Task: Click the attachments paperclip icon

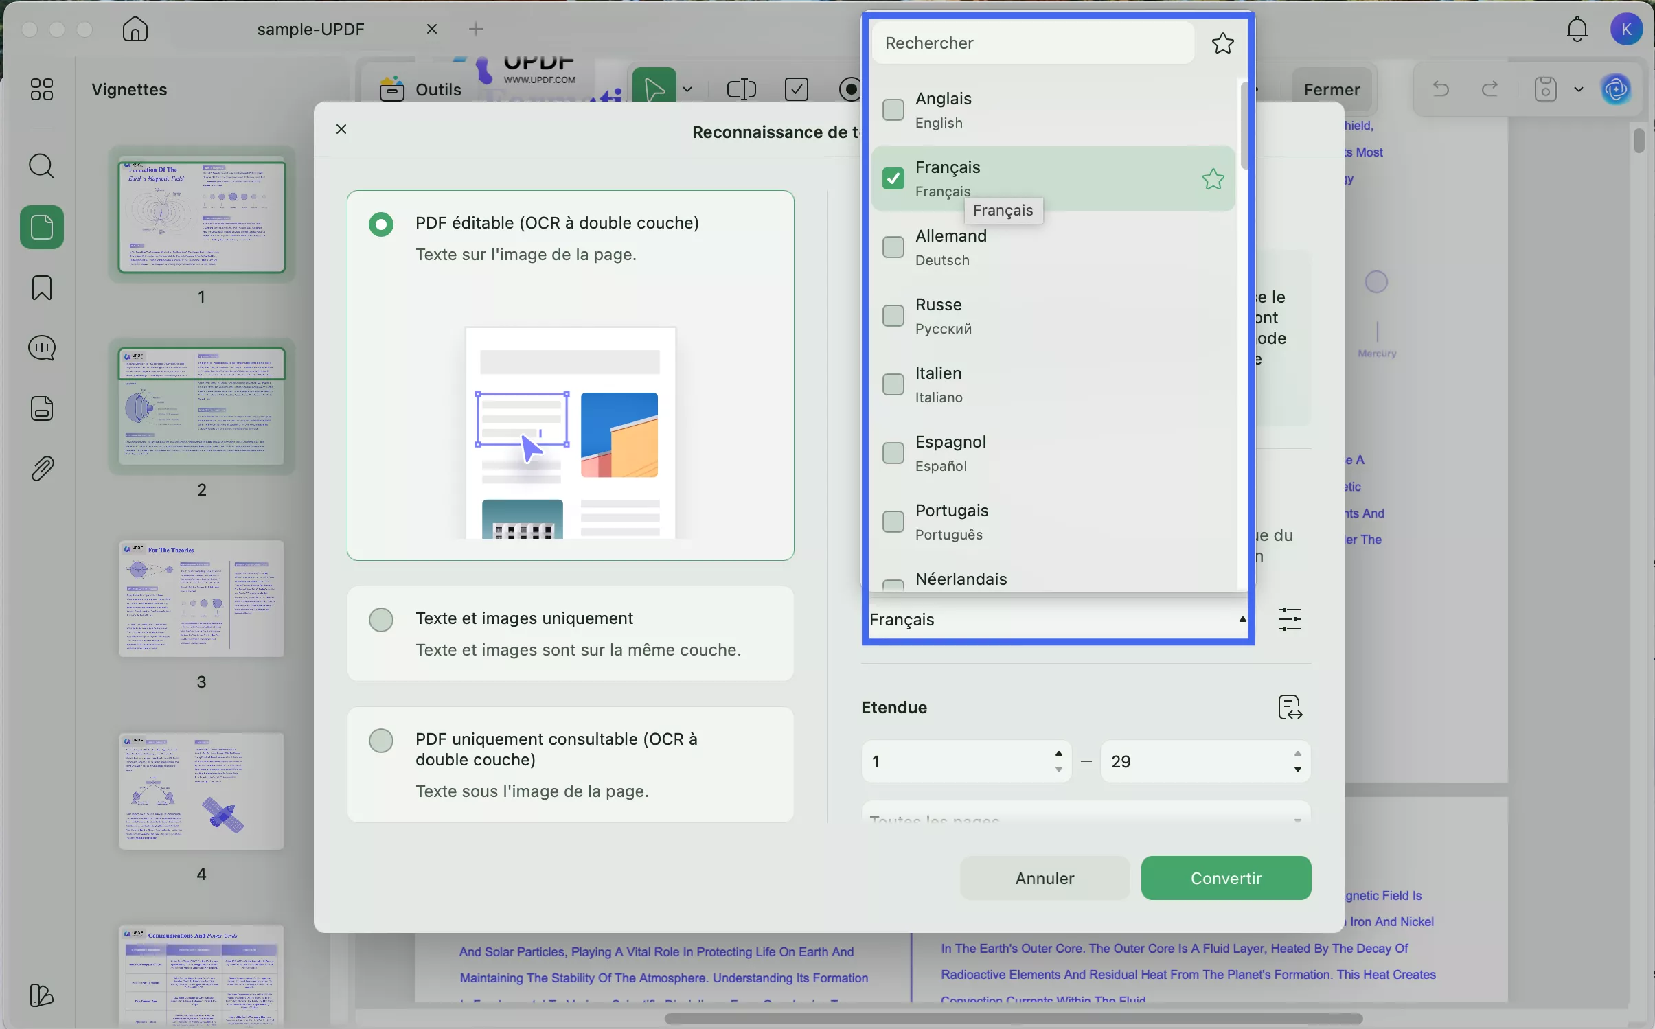Action: pos(42,470)
